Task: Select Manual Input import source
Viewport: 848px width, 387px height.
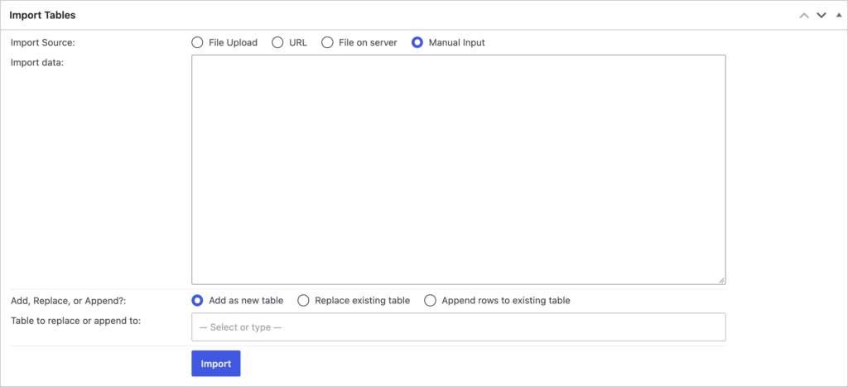Action: 417,43
